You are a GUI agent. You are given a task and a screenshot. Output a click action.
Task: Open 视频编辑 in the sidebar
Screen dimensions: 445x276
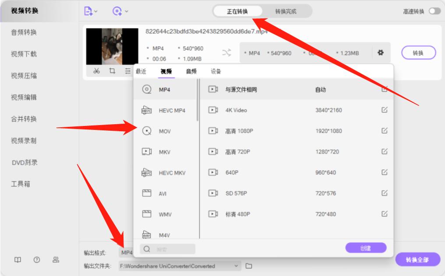coord(24,97)
